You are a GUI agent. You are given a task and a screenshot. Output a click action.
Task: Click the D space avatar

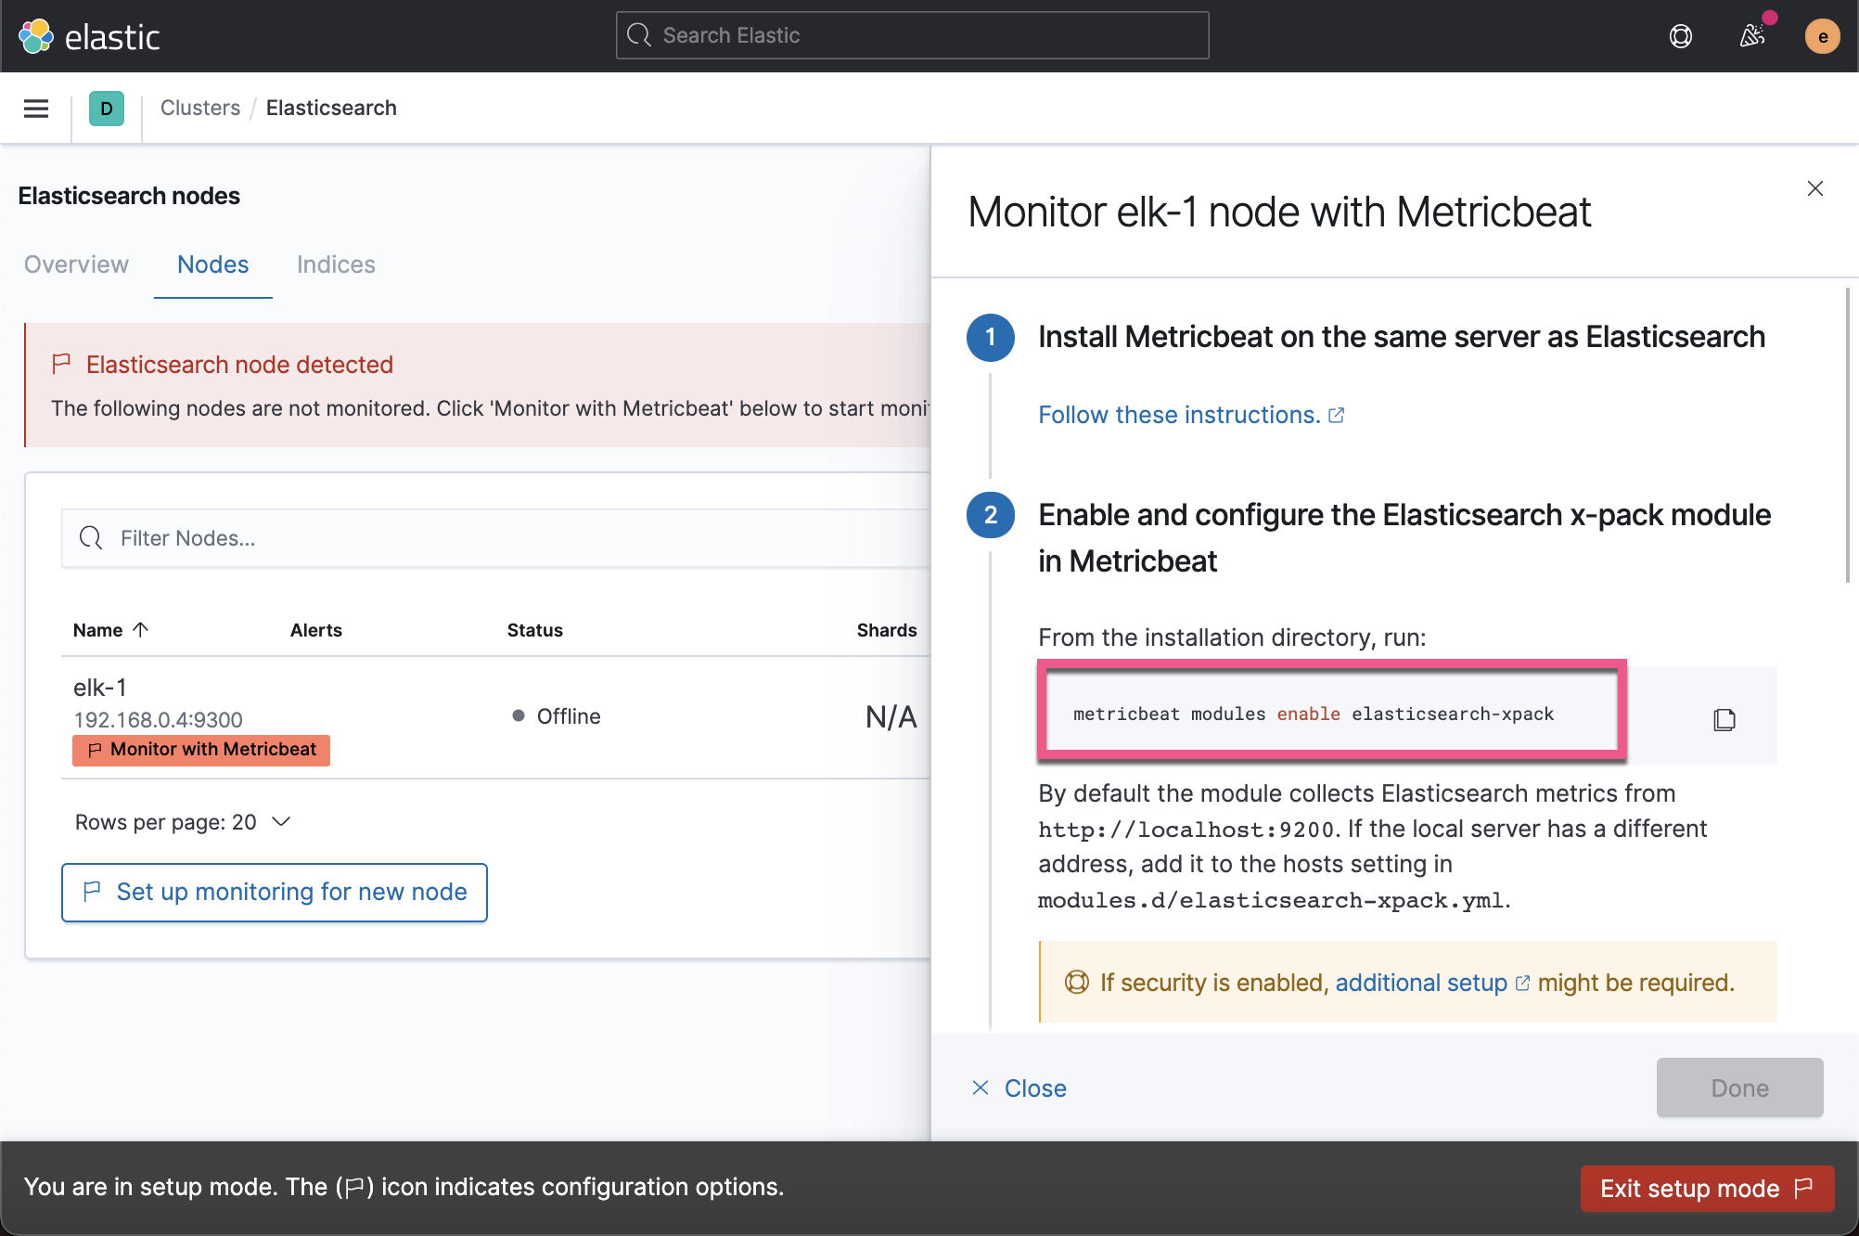107,109
